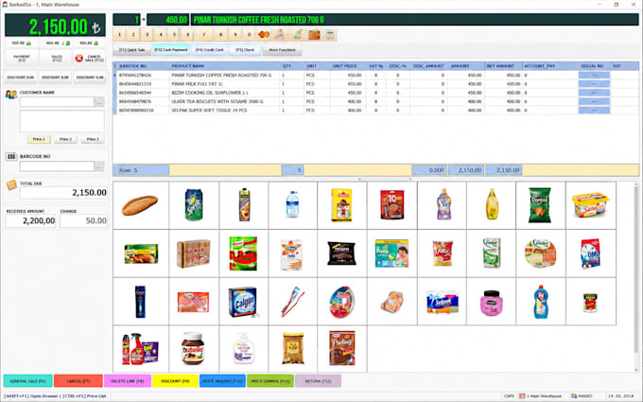Select the Check F5 payment button

click(x=245, y=50)
